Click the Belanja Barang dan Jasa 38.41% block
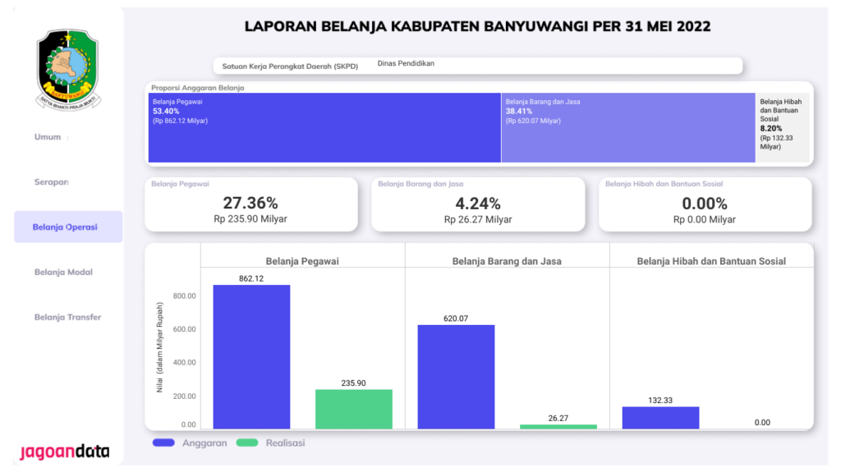The width and height of the screenshot is (841, 472). (628, 128)
